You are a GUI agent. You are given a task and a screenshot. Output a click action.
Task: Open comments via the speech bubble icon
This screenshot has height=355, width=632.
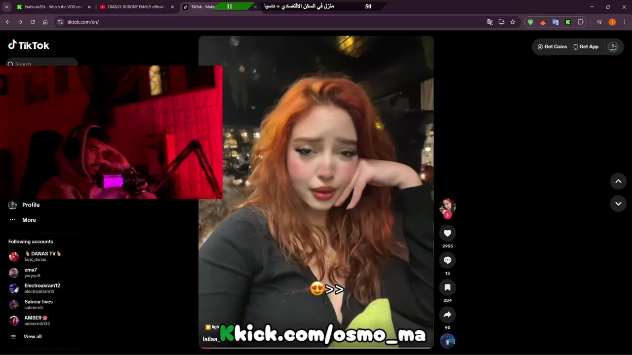(447, 260)
